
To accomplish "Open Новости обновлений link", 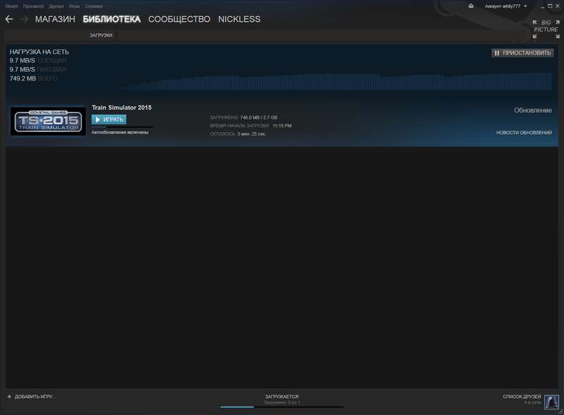I will point(524,133).
